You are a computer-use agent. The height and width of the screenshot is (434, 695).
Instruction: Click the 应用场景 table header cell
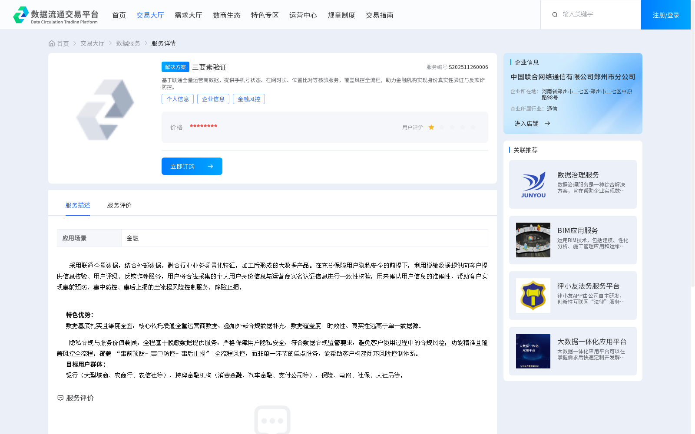[x=89, y=238]
